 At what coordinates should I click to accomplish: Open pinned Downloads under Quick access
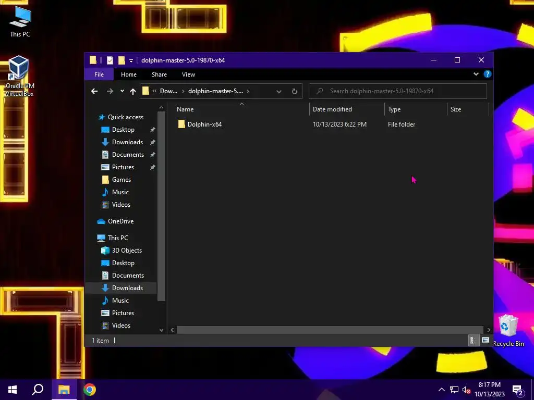[127, 142]
